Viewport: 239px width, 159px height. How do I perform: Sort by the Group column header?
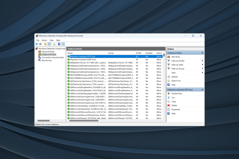121,53
